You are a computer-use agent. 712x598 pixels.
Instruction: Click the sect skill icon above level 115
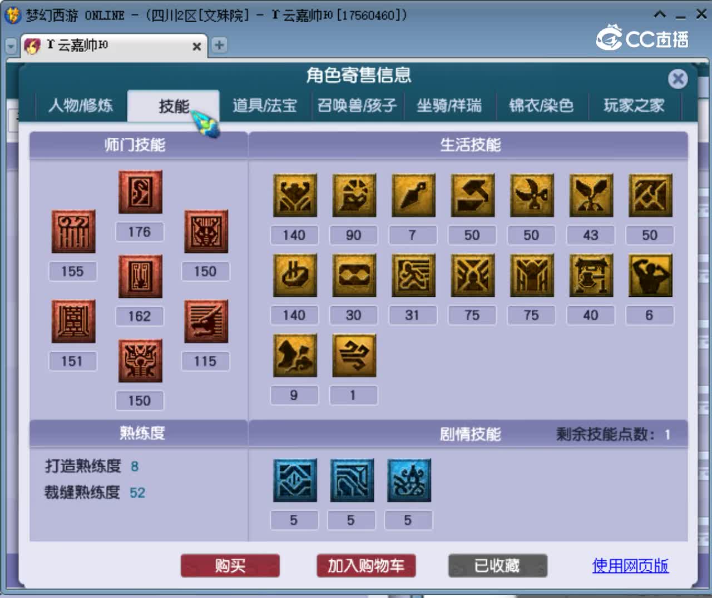(206, 321)
